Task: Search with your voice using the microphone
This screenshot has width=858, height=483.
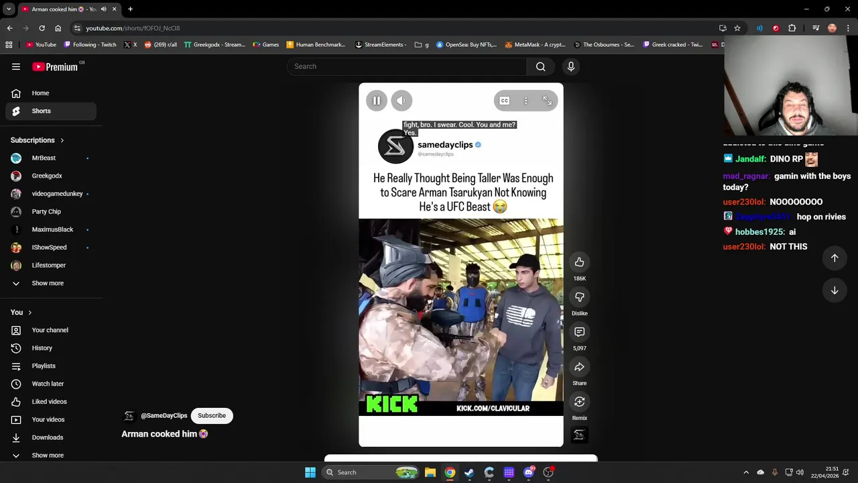Action: pos(571,66)
